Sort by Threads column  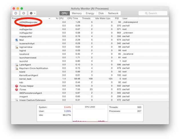coord(86,18)
